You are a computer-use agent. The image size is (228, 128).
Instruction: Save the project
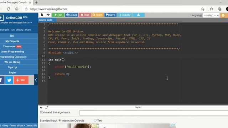110,15
